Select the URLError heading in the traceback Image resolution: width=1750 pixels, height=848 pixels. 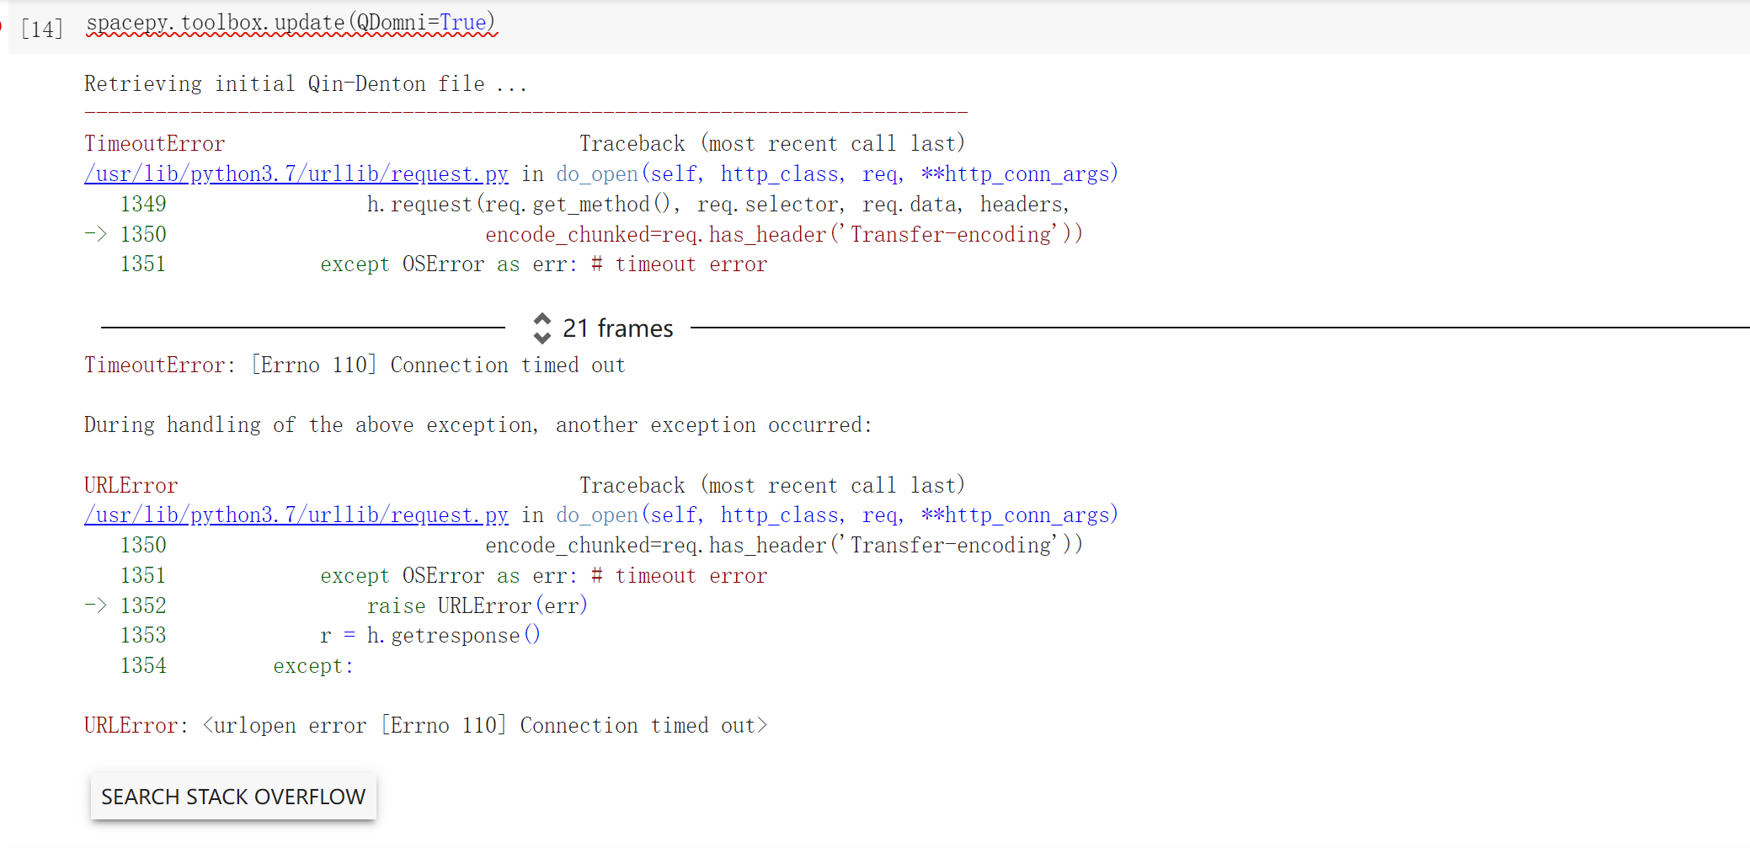pos(130,485)
